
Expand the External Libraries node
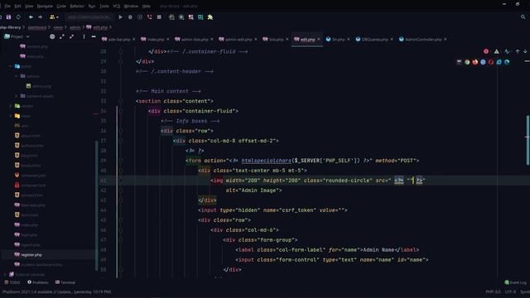[5, 275]
